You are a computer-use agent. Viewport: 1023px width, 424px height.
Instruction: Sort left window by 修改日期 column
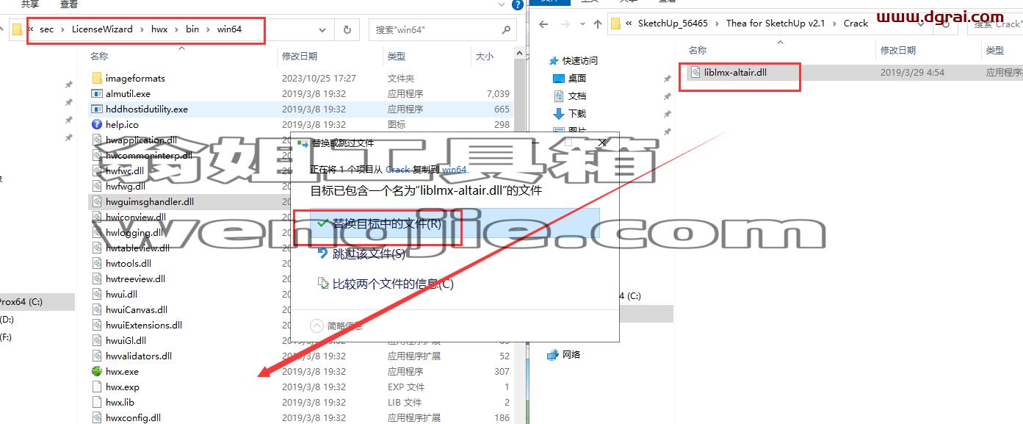(x=300, y=56)
